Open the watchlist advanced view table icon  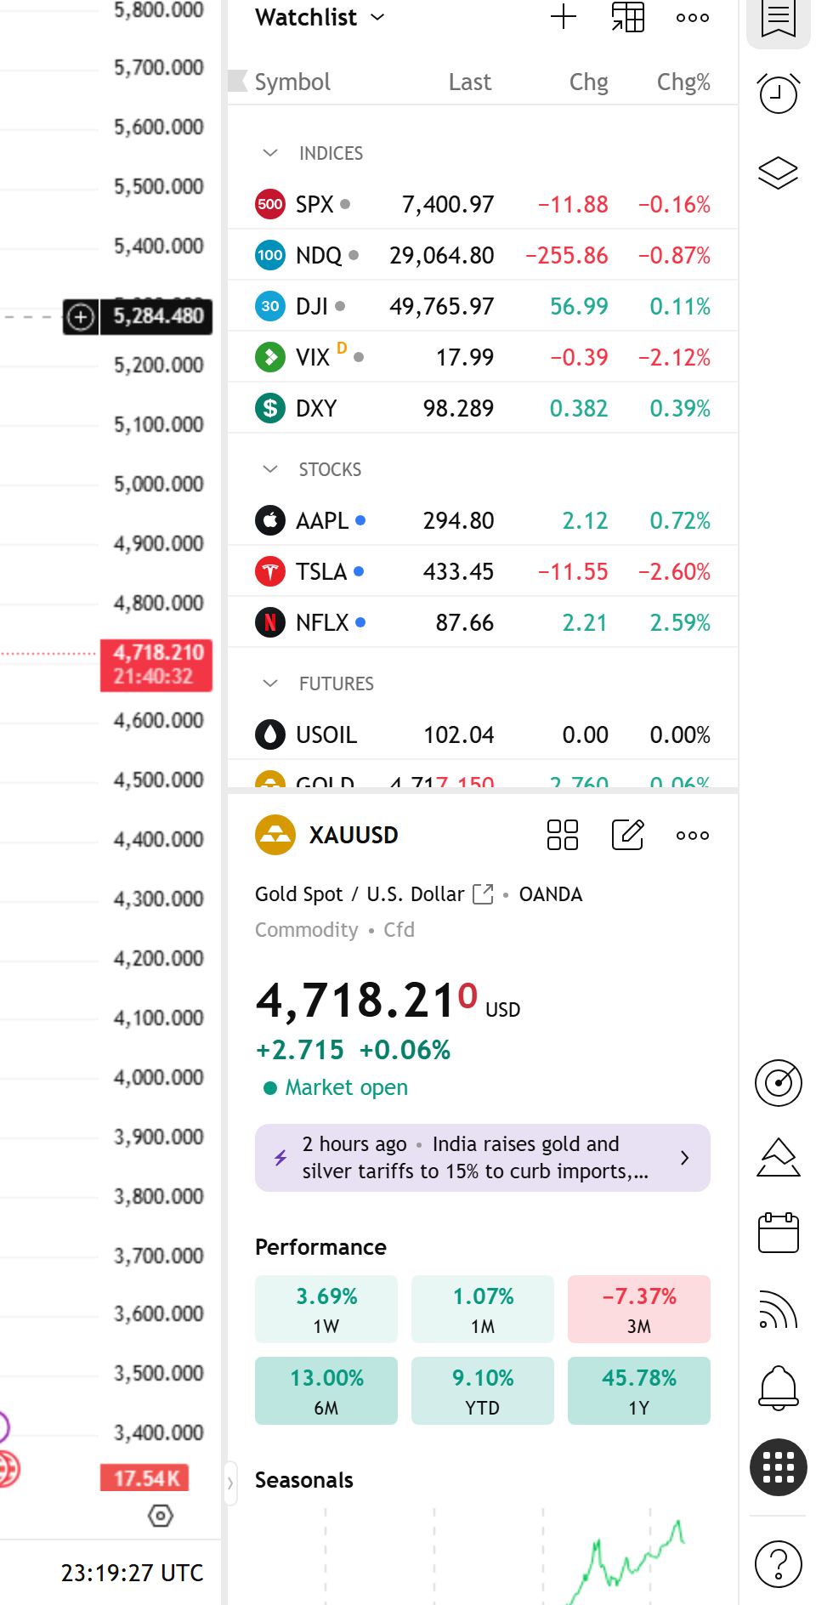628,17
